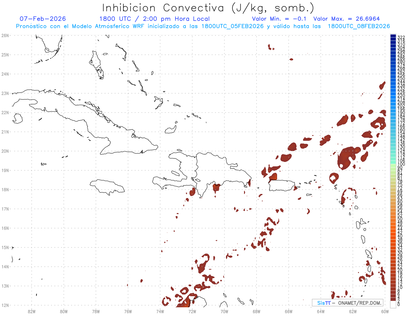
Task: Select the date text '07-Feb-2026'
Action: coord(43,19)
